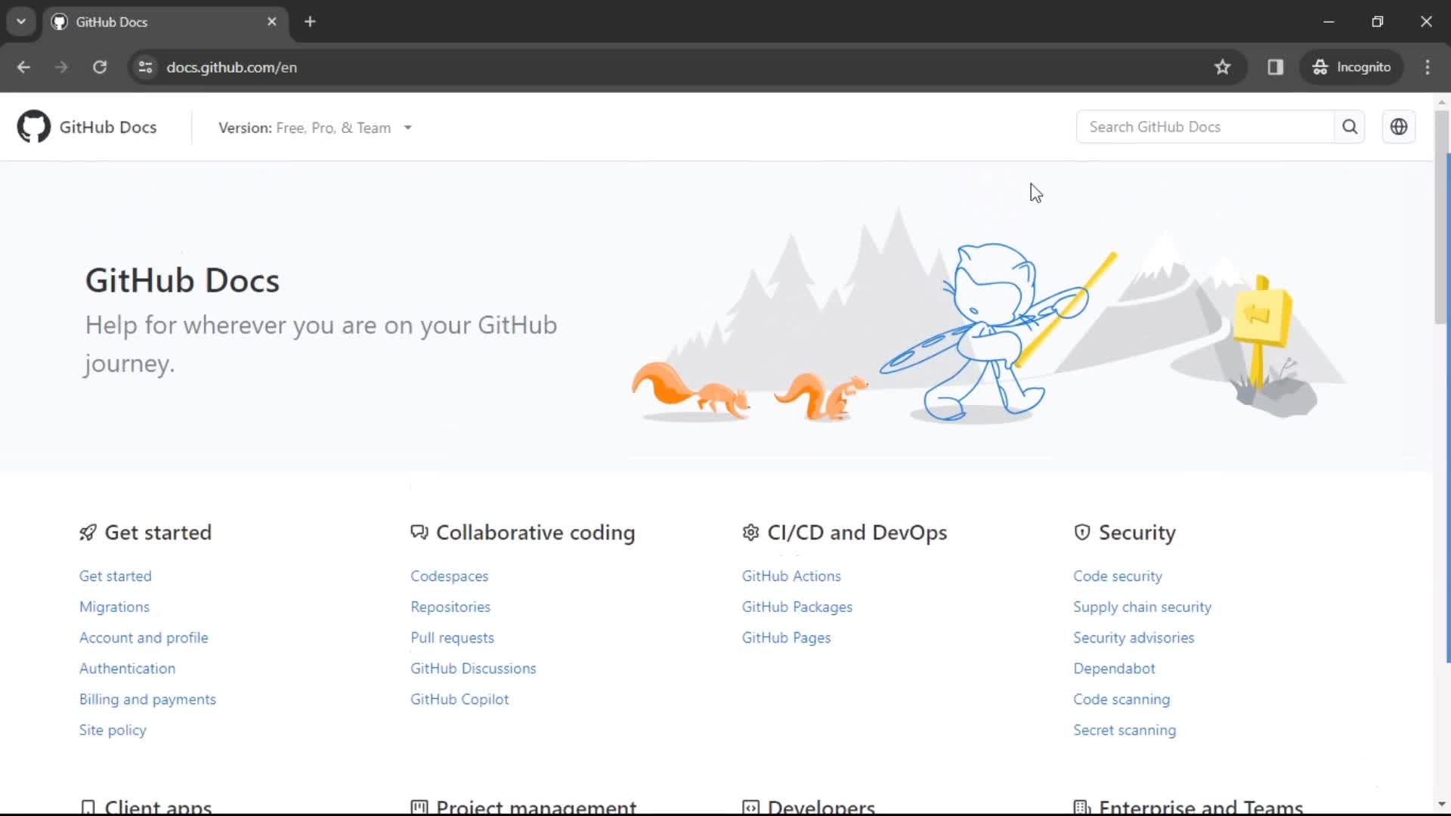Open Account and profile
The image size is (1451, 816).
pos(144,638)
